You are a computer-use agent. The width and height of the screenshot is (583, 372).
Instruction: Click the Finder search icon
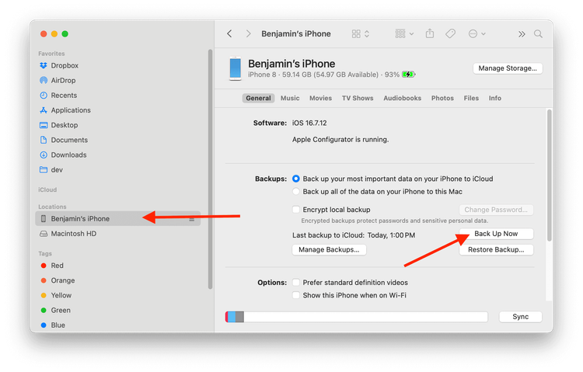(538, 34)
